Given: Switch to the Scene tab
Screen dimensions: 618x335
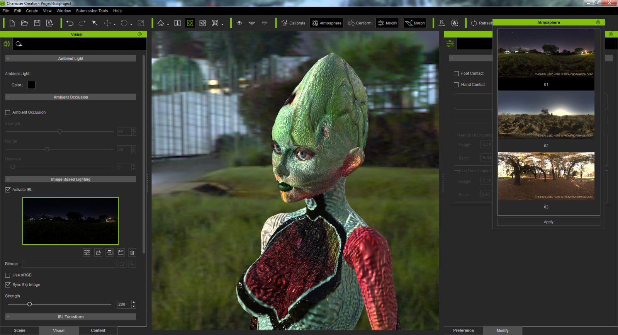Looking at the screenshot, I should pyautogui.click(x=20, y=330).
